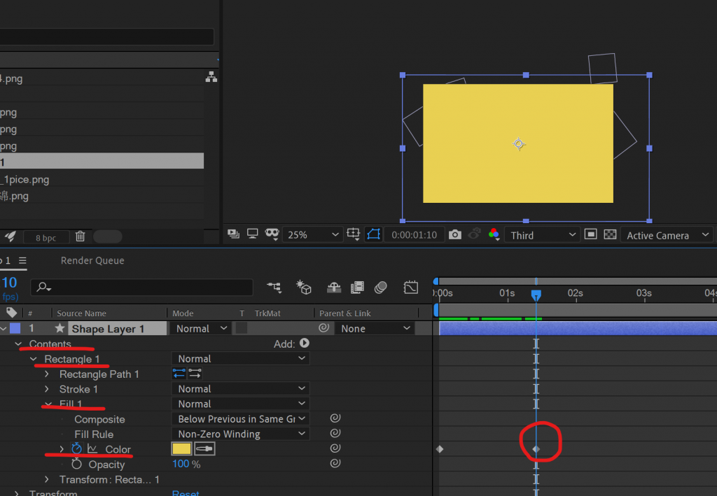Viewport: 717px width, 496px height.
Task: Click the trash bin delete icon
Action: point(81,237)
